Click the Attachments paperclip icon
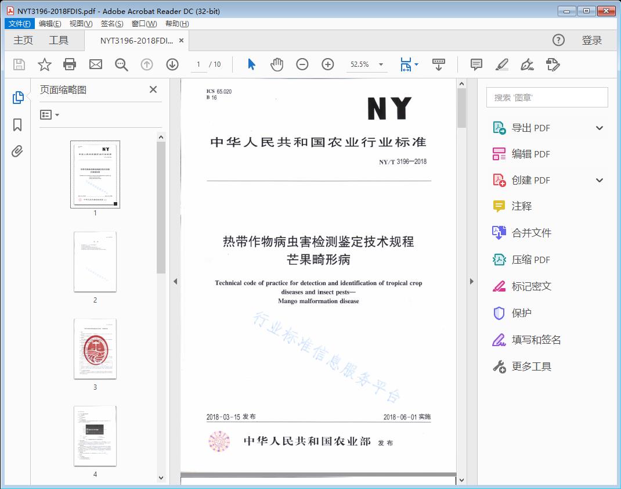621x489 pixels. click(x=17, y=151)
